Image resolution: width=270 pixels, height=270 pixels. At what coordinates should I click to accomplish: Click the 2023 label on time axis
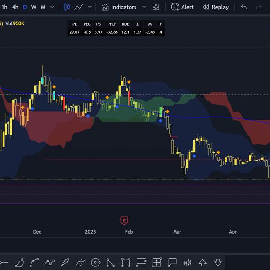[90, 232]
